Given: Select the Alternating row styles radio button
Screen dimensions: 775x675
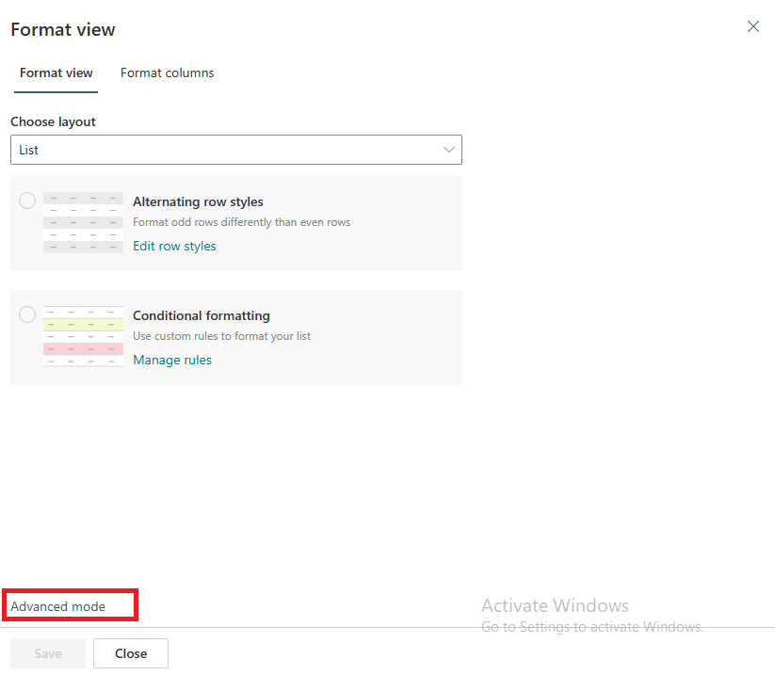Looking at the screenshot, I should (26, 201).
